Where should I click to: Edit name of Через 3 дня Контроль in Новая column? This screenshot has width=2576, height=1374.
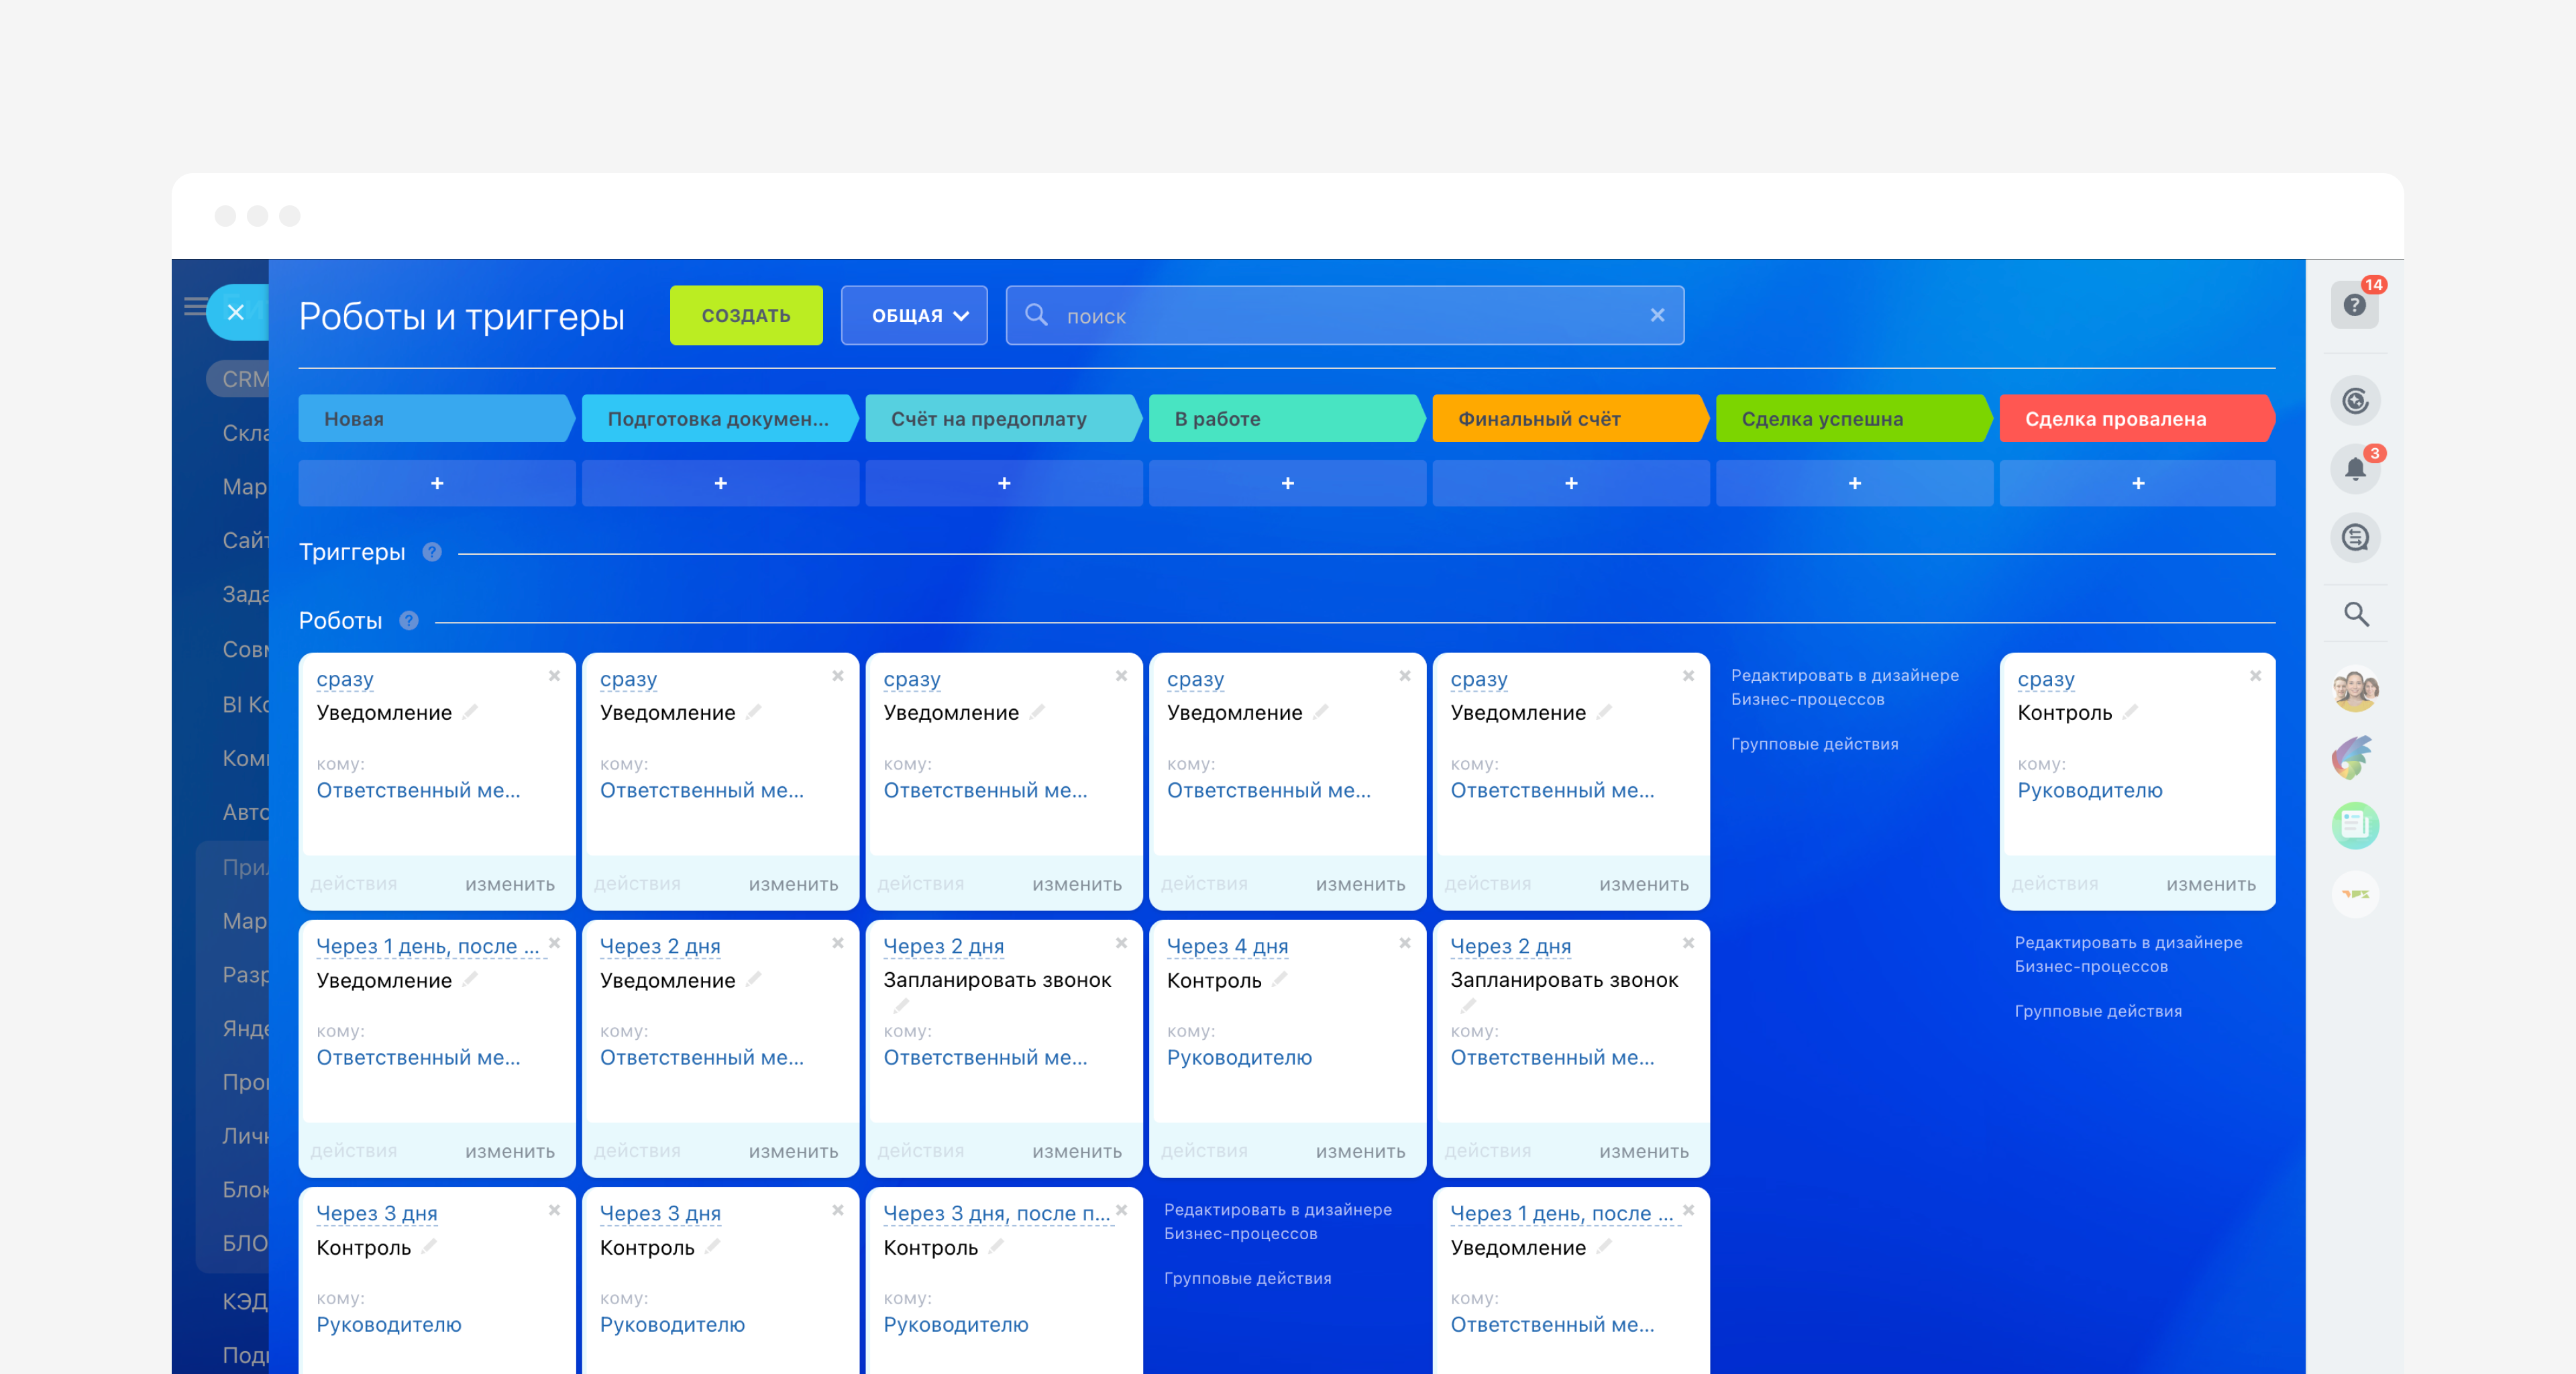[x=429, y=1246]
